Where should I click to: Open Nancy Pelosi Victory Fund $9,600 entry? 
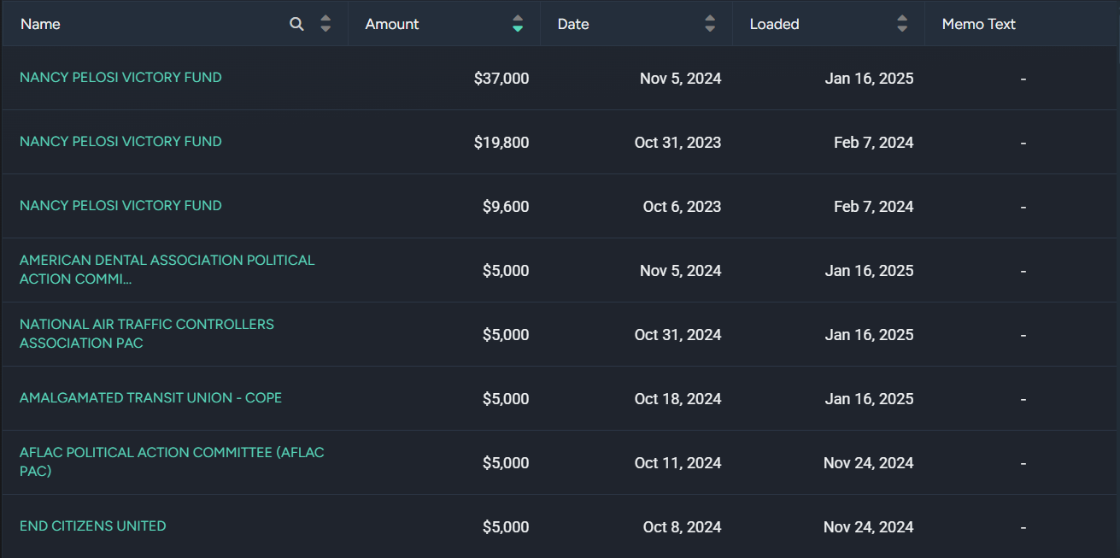(x=120, y=205)
